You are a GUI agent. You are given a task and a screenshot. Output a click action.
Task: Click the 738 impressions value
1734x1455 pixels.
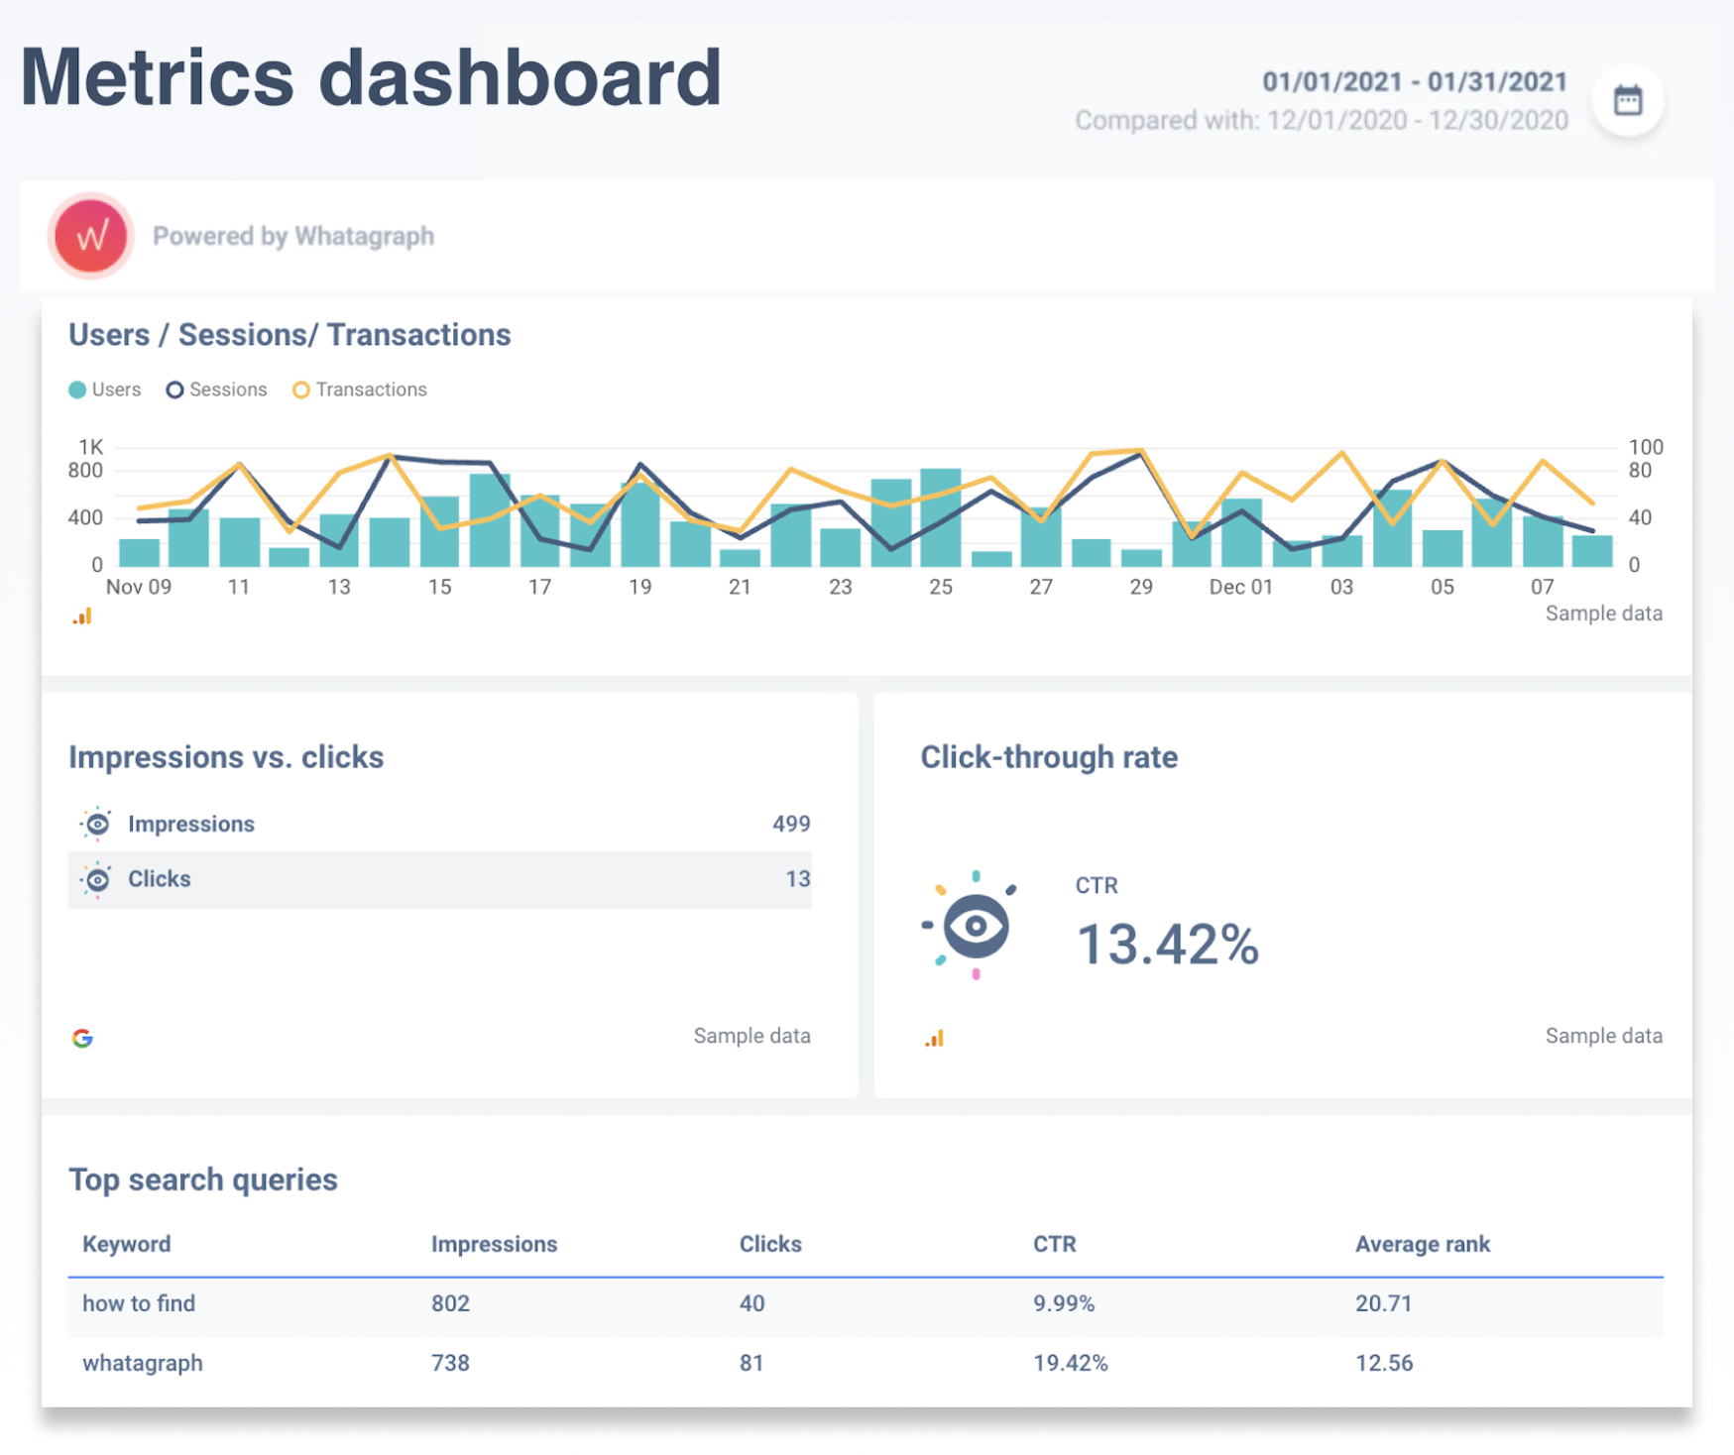(450, 1363)
